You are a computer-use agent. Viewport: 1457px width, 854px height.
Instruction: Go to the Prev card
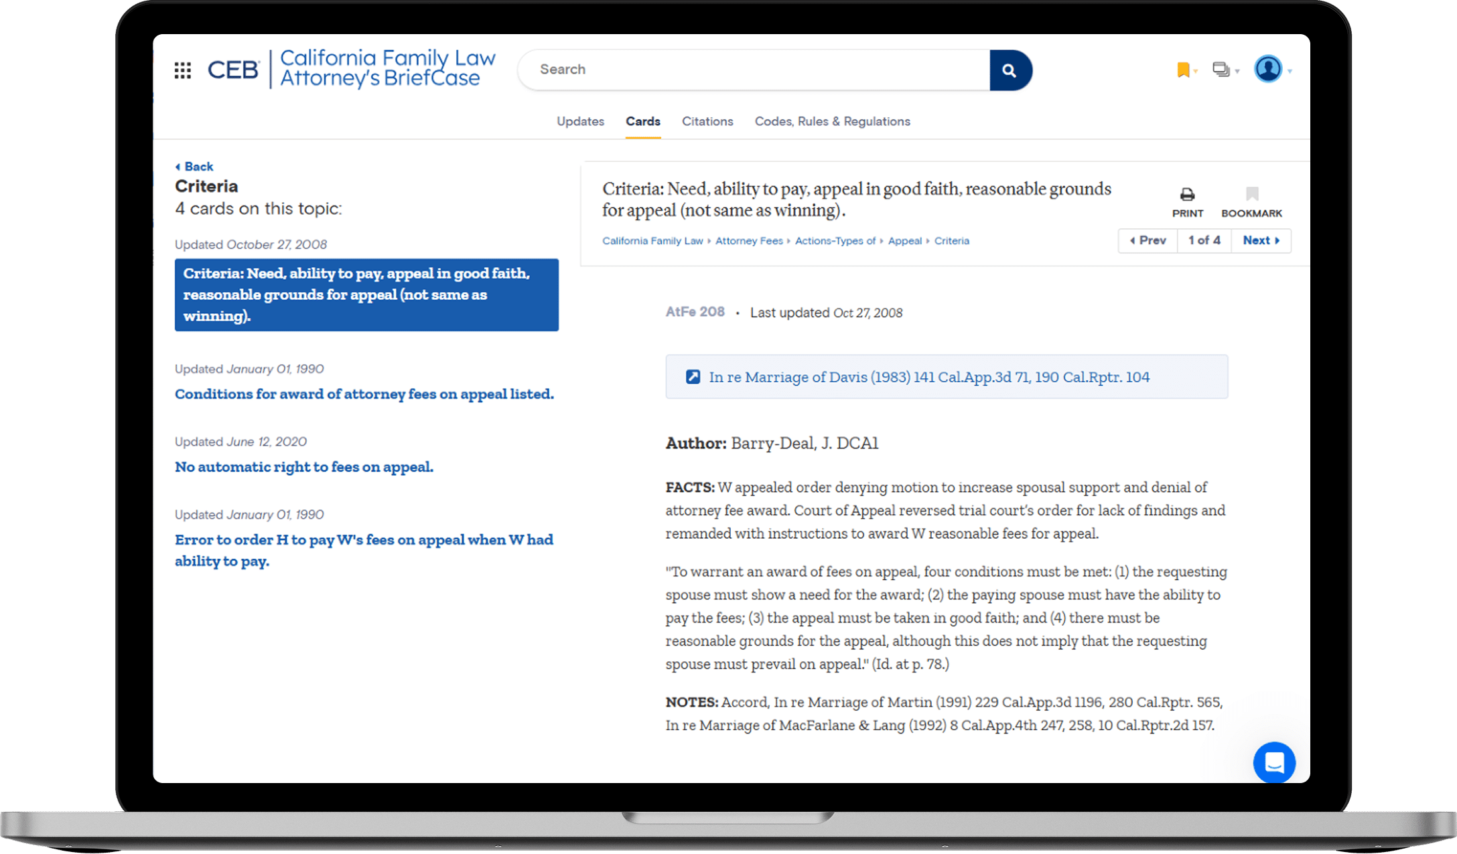[x=1148, y=240]
